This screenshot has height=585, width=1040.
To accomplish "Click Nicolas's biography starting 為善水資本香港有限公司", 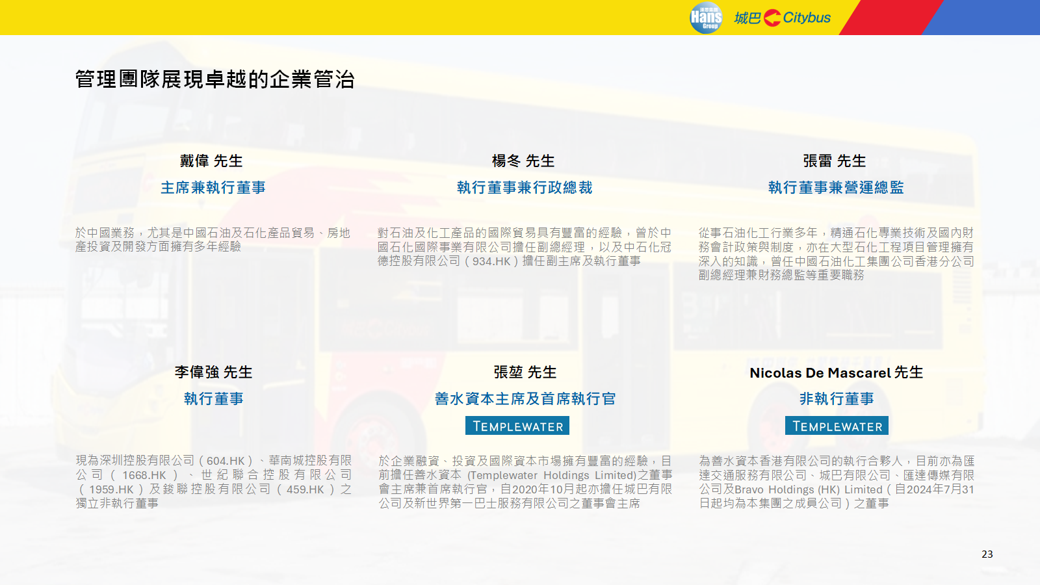I will (837, 482).
